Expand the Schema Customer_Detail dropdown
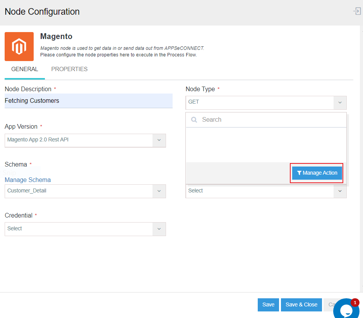This screenshot has height=318, width=363. point(159,191)
